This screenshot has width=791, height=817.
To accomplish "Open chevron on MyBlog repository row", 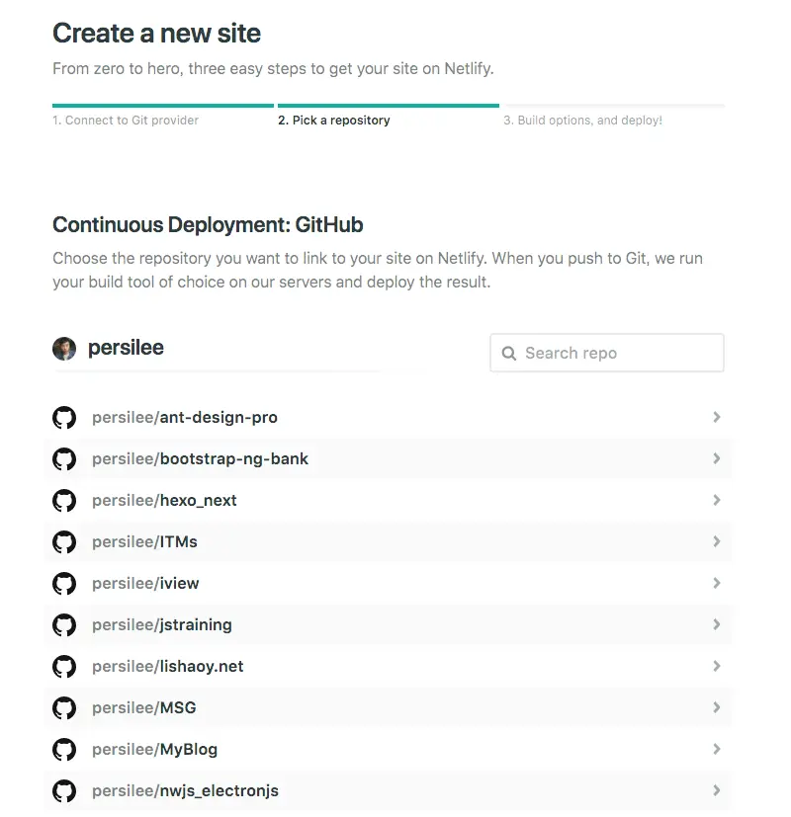I will coord(717,750).
